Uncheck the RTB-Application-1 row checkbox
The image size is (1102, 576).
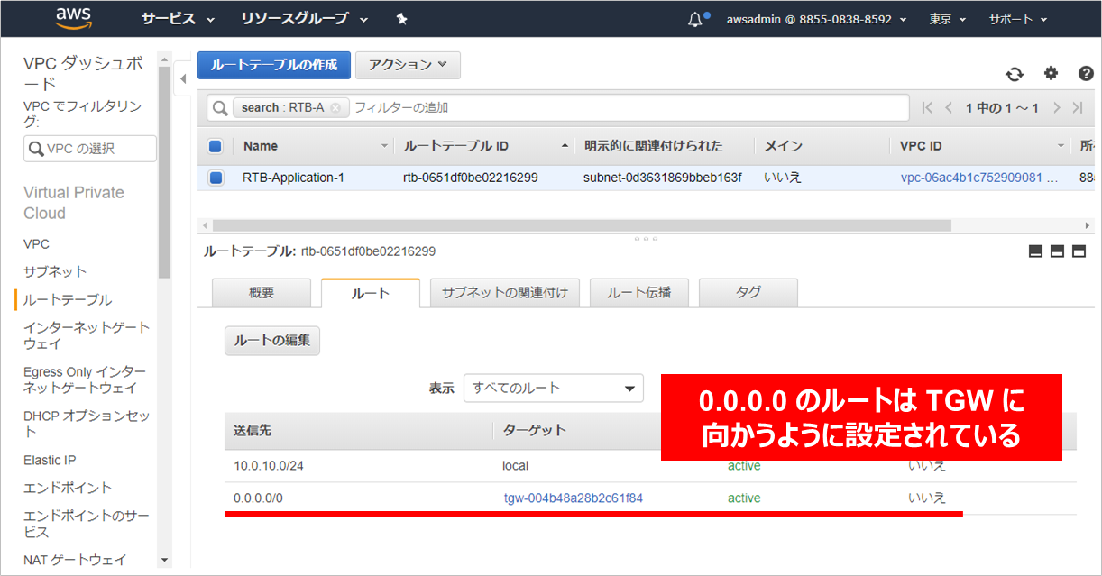(216, 178)
